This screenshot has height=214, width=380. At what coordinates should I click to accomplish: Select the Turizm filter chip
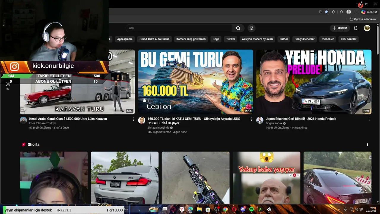pos(231,39)
